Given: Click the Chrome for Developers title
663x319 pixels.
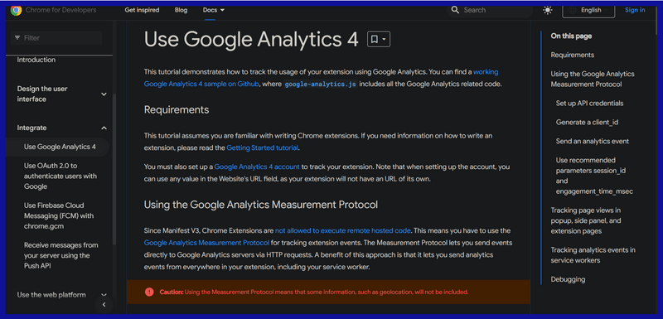Looking at the screenshot, I should (x=60, y=10).
